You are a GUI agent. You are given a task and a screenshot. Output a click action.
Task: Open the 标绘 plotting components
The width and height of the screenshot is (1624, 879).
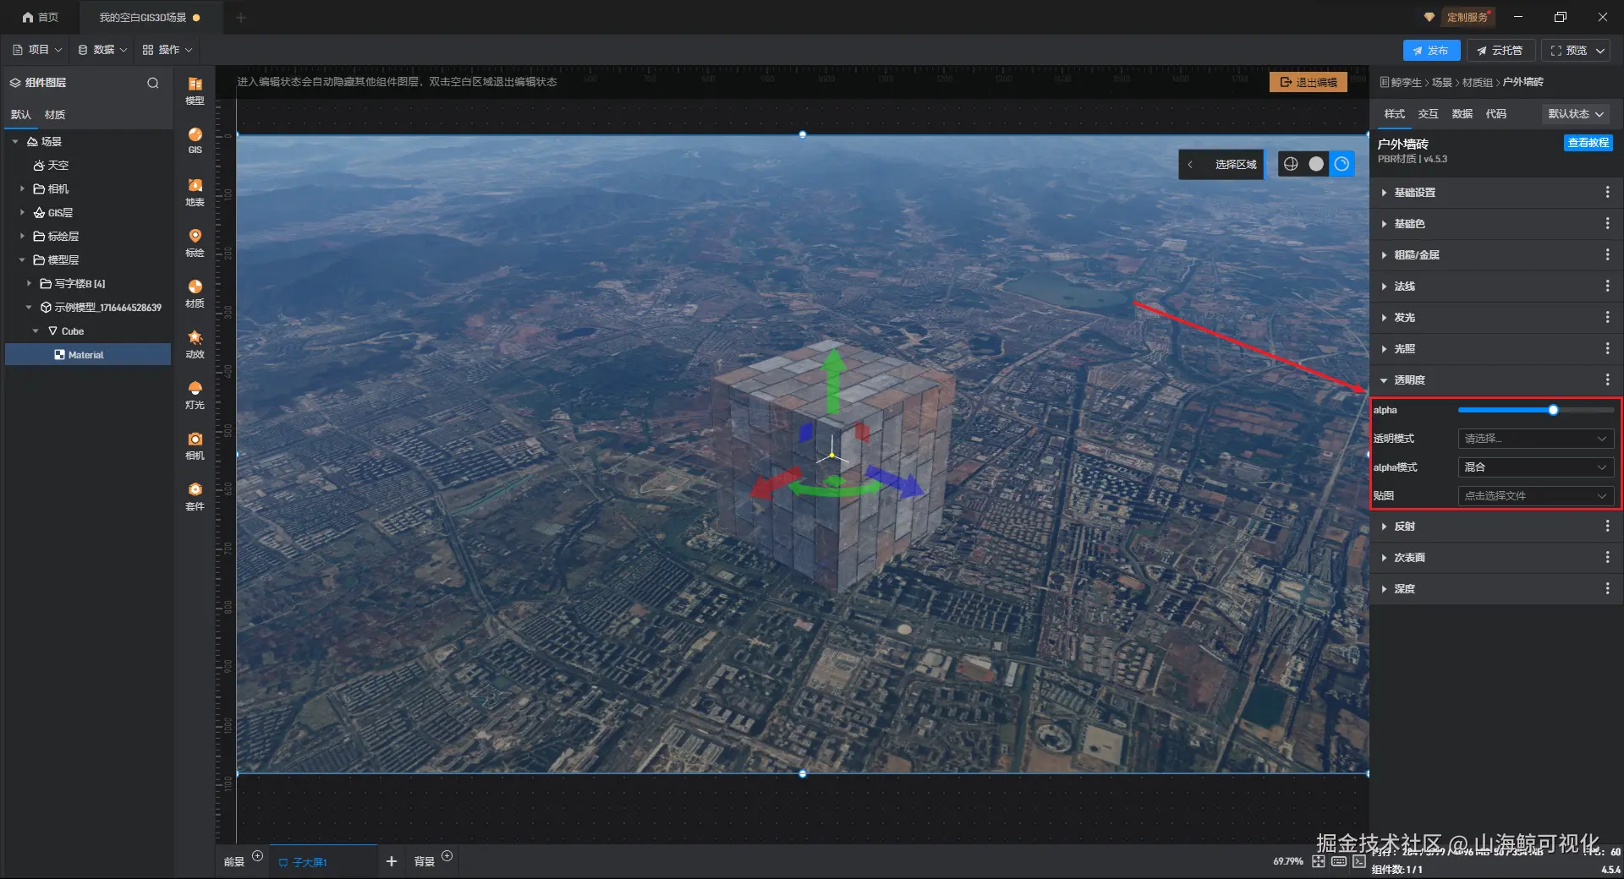pyautogui.click(x=195, y=243)
